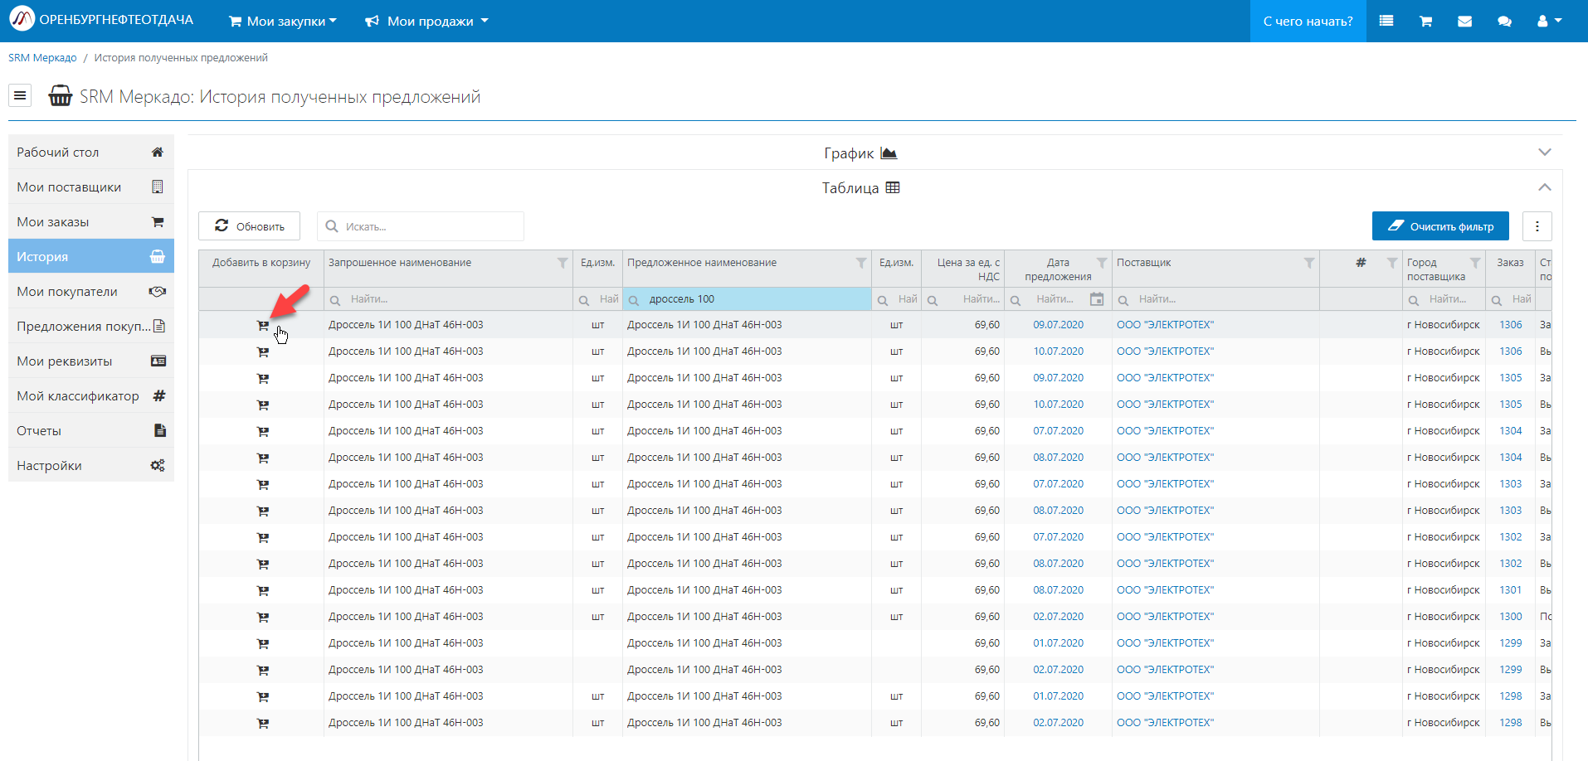The width and height of the screenshot is (1588, 761).
Task: Open the messages envelope icon
Action: click(x=1464, y=22)
